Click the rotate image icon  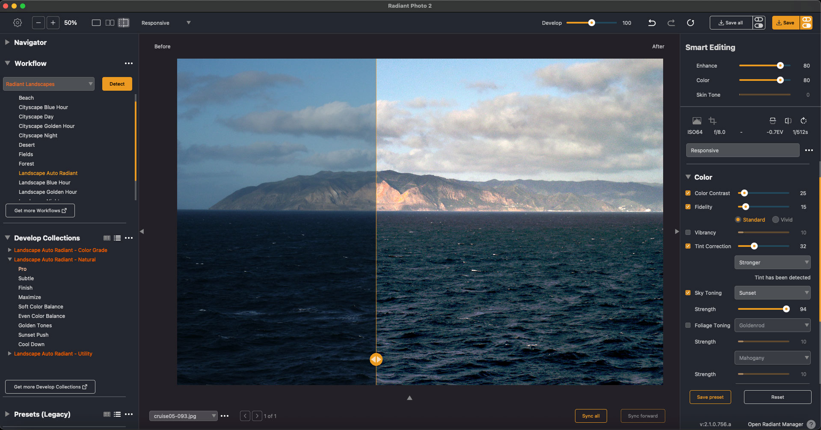tap(803, 121)
